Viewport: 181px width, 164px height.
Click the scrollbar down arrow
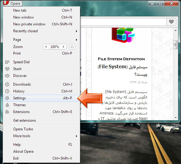[176, 117]
